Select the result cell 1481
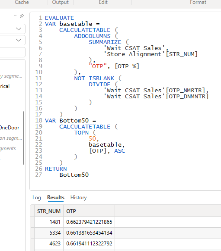Screen dimensions: 221x251 [49, 222]
